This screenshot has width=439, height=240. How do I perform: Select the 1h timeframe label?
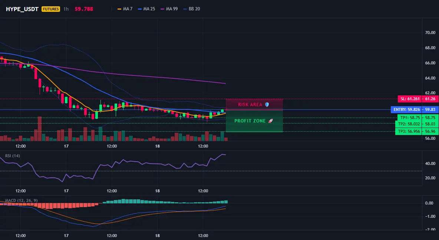66,9
